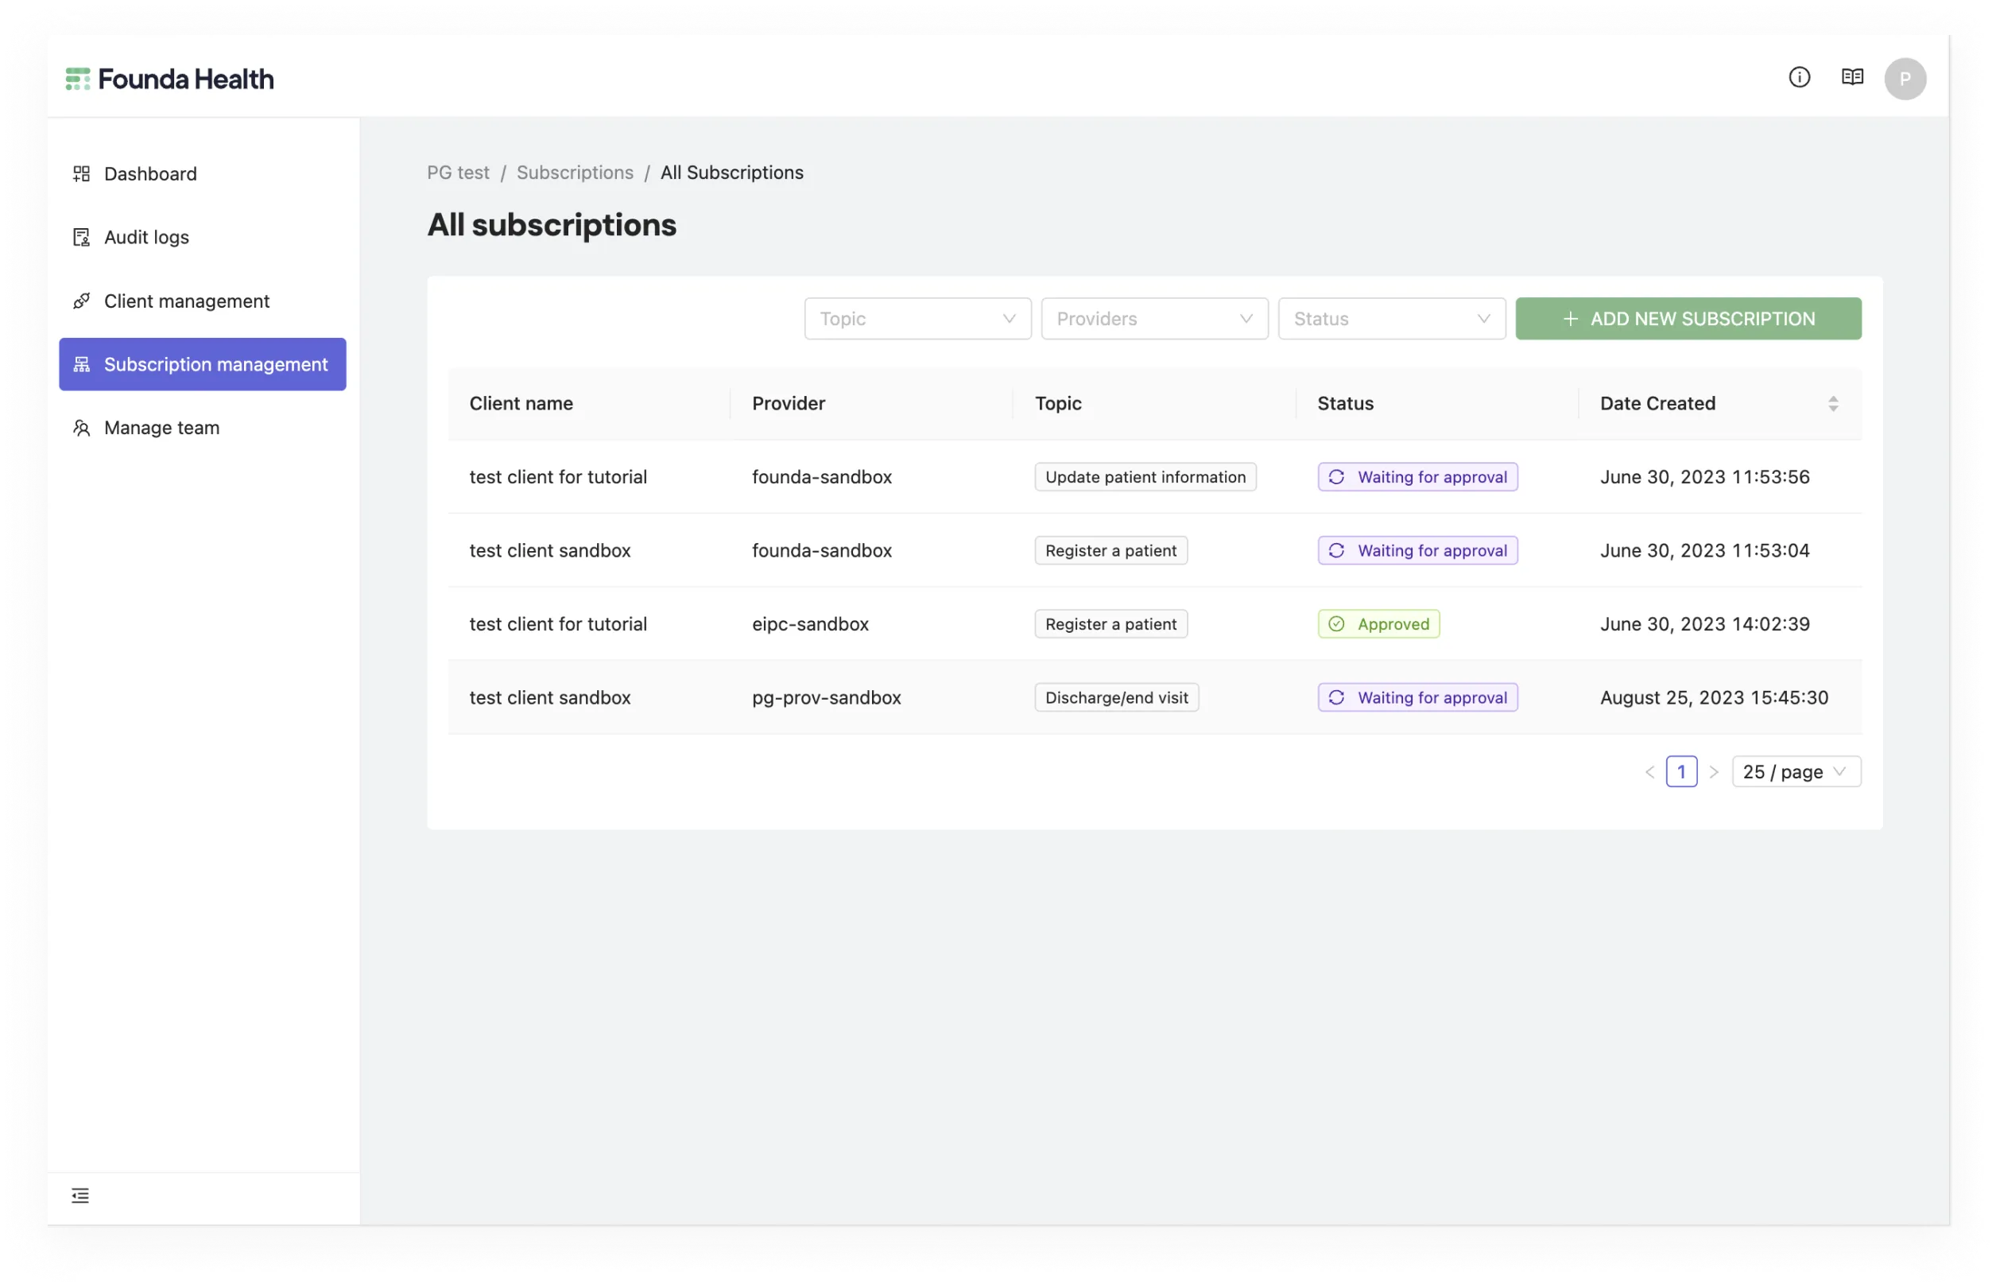Open the Status filter dropdown
Screen dimensions: 2000x1288
[x=1391, y=319]
